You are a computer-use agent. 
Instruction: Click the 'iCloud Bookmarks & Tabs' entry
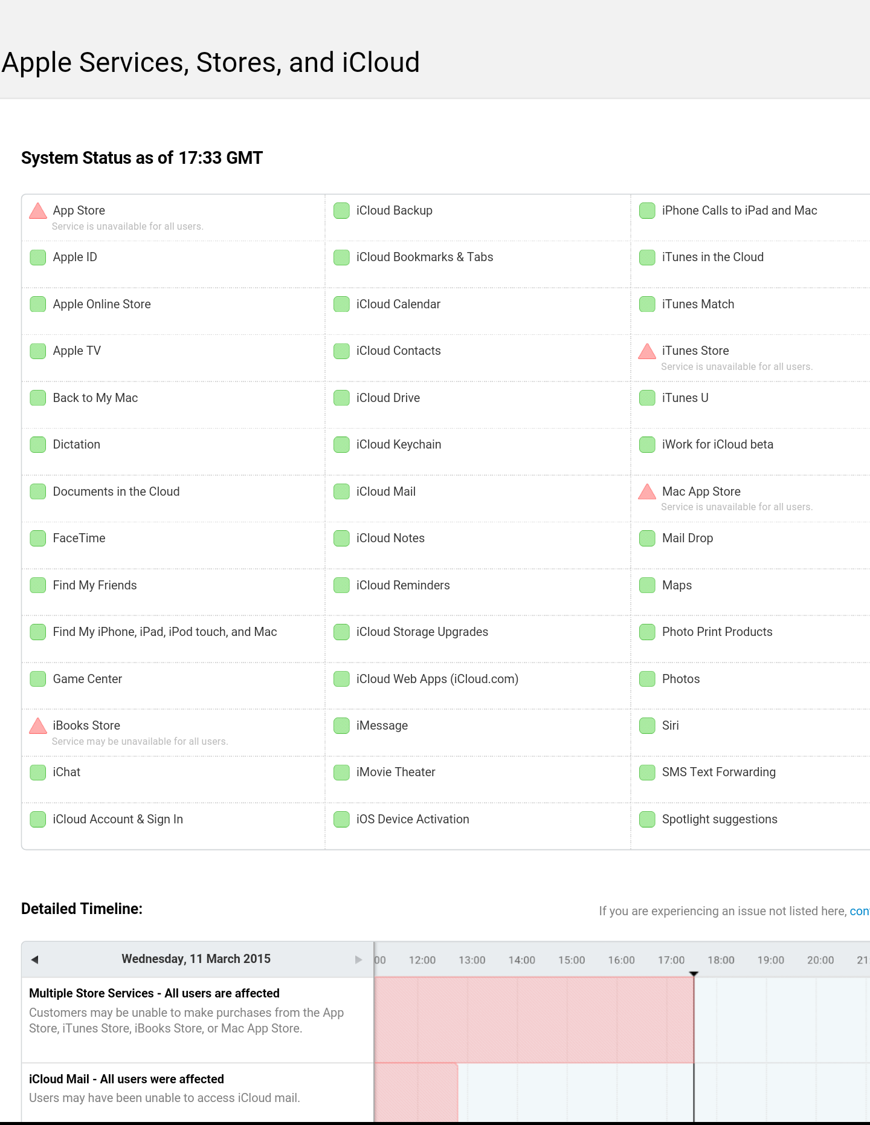pyautogui.click(x=425, y=257)
